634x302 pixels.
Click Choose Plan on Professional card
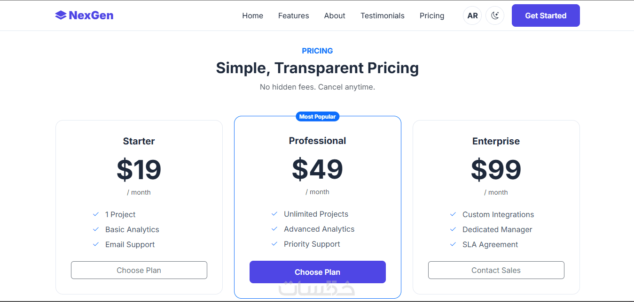click(x=317, y=272)
